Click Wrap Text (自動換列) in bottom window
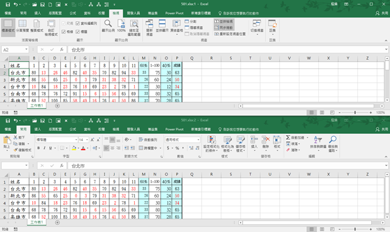The width and height of the screenshot is (390, 232). (148, 140)
